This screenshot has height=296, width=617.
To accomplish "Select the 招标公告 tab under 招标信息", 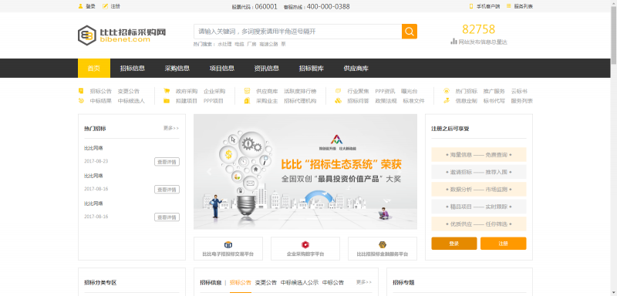I will point(241,282).
